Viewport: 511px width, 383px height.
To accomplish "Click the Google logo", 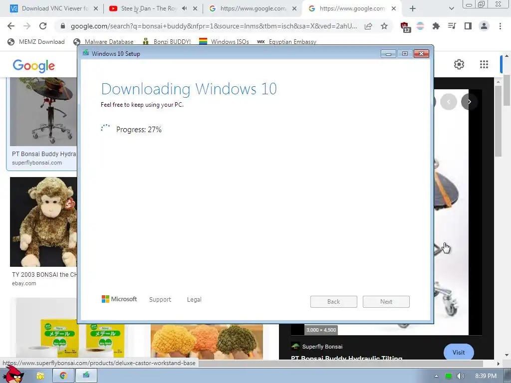I will pyautogui.click(x=34, y=66).
